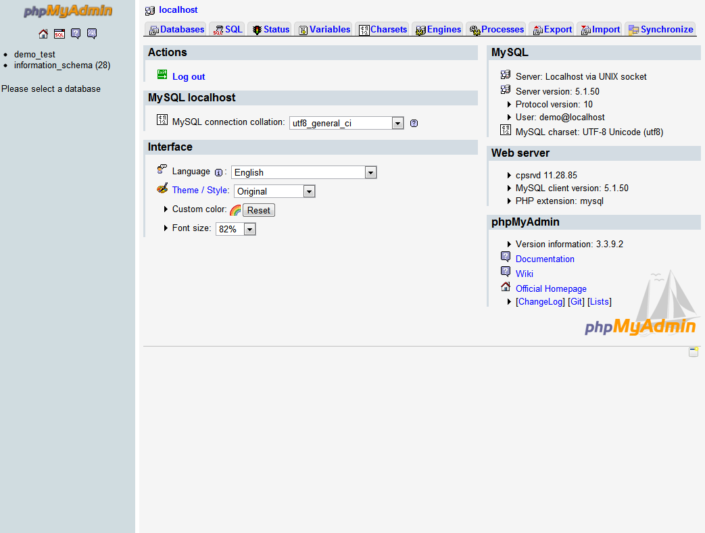Click the 'Custom color:' label
The width and height of the screenshot is (705, 533).
click(199, 209)
